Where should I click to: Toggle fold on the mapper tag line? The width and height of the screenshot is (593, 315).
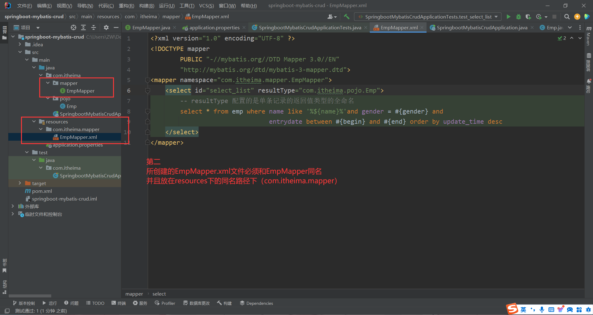click(148, 80)
